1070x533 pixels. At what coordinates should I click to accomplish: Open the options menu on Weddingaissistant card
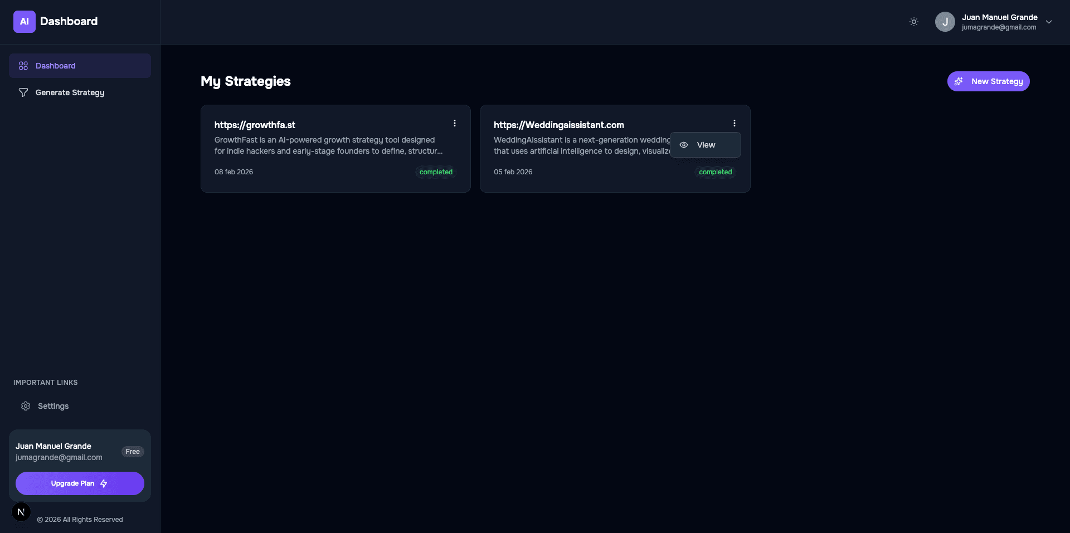click(x=734, y=123)
